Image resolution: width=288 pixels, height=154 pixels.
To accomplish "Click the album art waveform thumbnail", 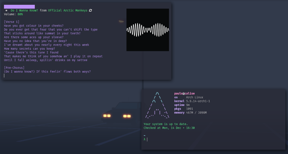I will pyautogui.click(x=148, y=30).
